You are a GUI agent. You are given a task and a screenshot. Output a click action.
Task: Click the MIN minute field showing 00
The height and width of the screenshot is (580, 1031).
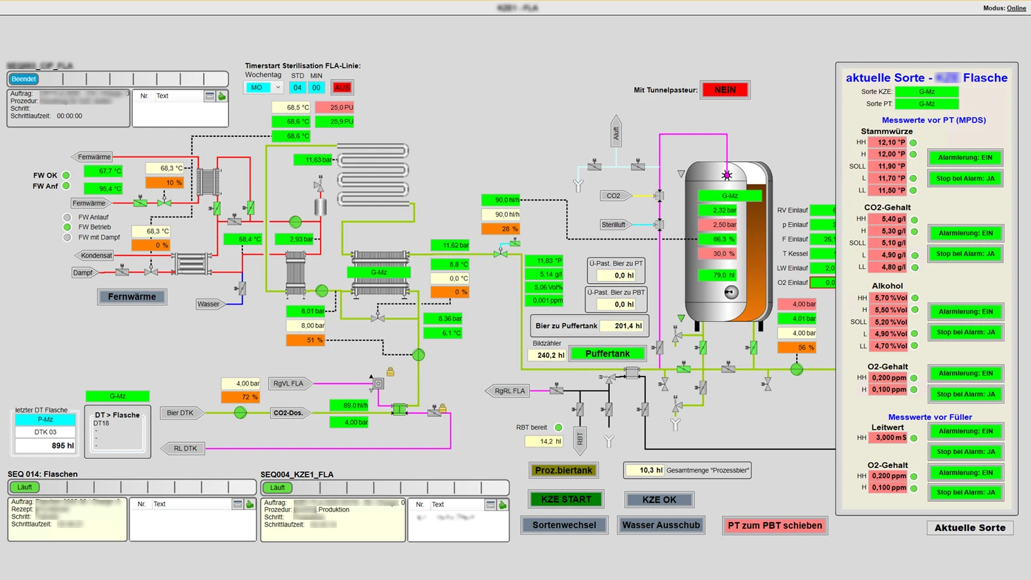coord(316,88)
